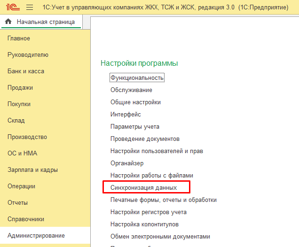The height and width of the screenshot is (247, 299).
Task: Switch to Начальная страница tab
Action: point(45,22)
